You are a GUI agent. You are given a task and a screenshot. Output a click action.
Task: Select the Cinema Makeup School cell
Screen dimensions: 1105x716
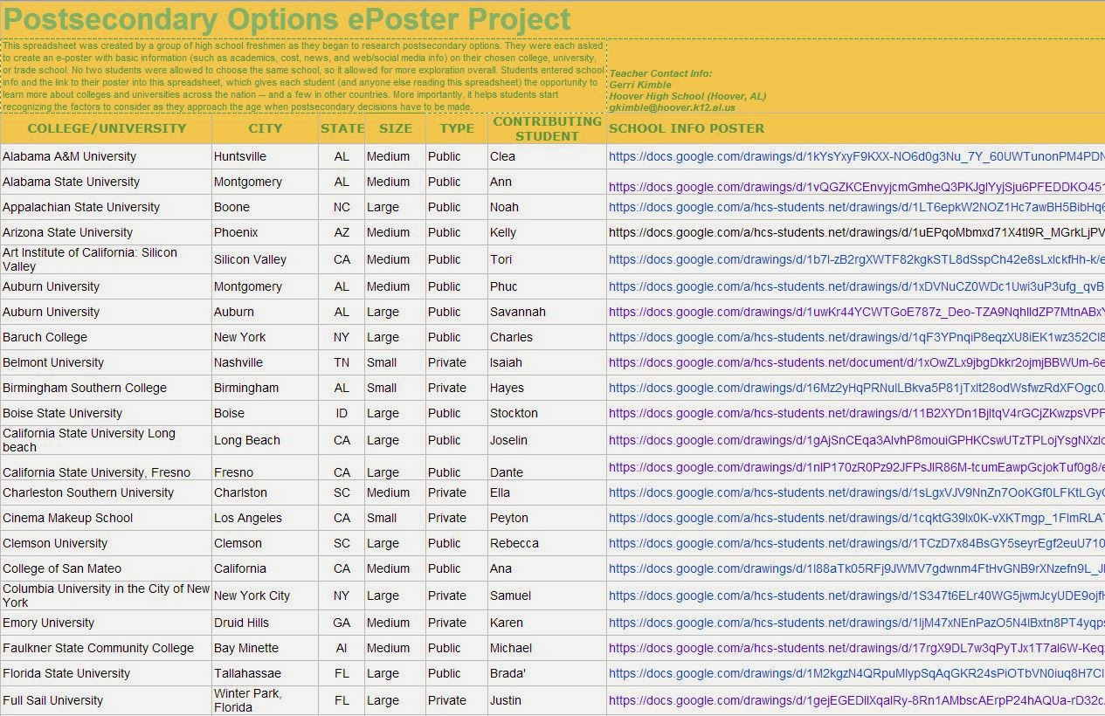(106, 518)
